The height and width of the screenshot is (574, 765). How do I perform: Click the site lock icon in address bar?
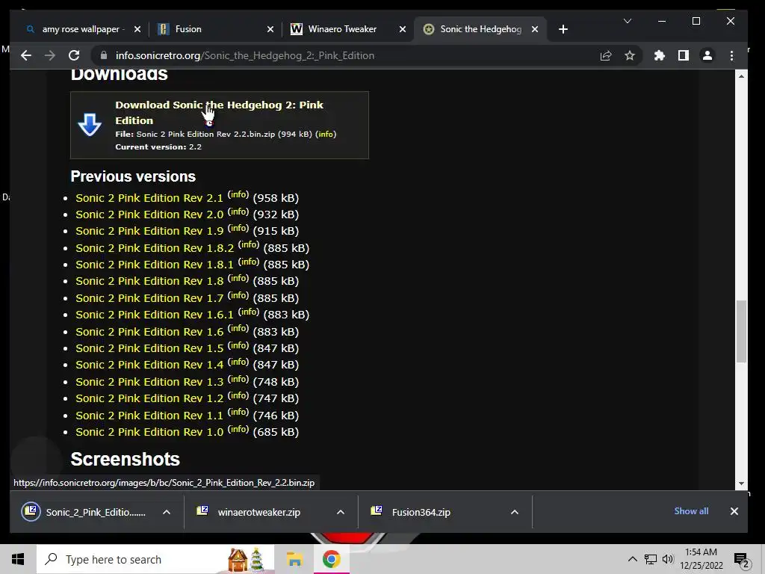(x=103, y=55)
